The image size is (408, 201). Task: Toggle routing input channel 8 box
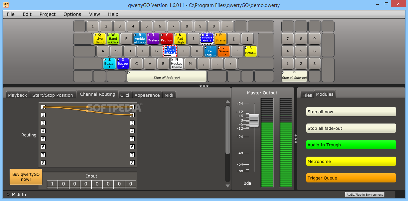pos(43,163)
